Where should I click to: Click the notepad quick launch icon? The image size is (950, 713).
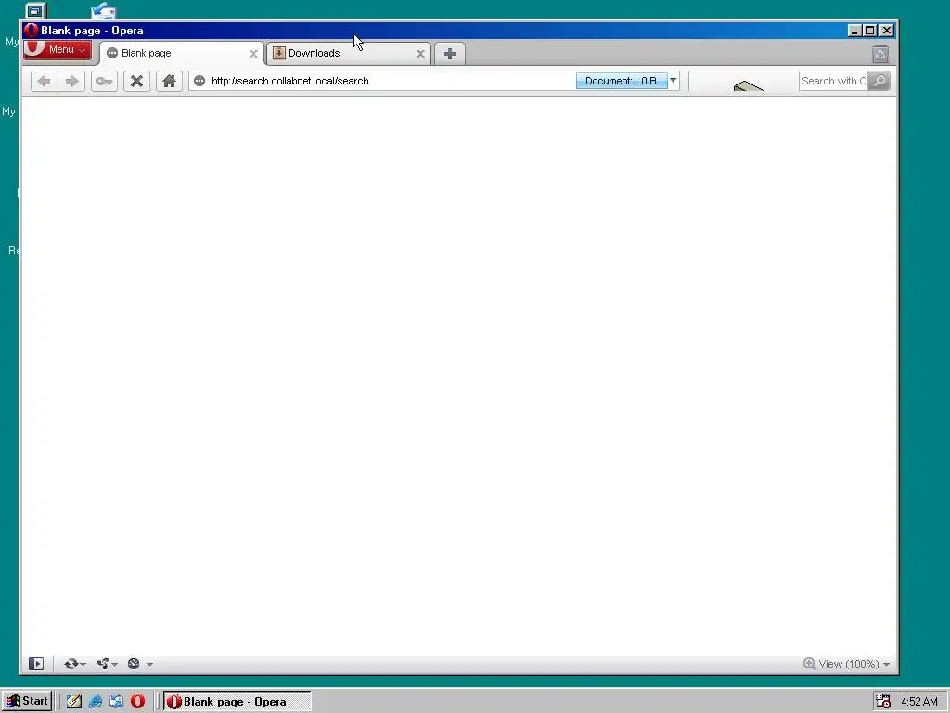74,702
